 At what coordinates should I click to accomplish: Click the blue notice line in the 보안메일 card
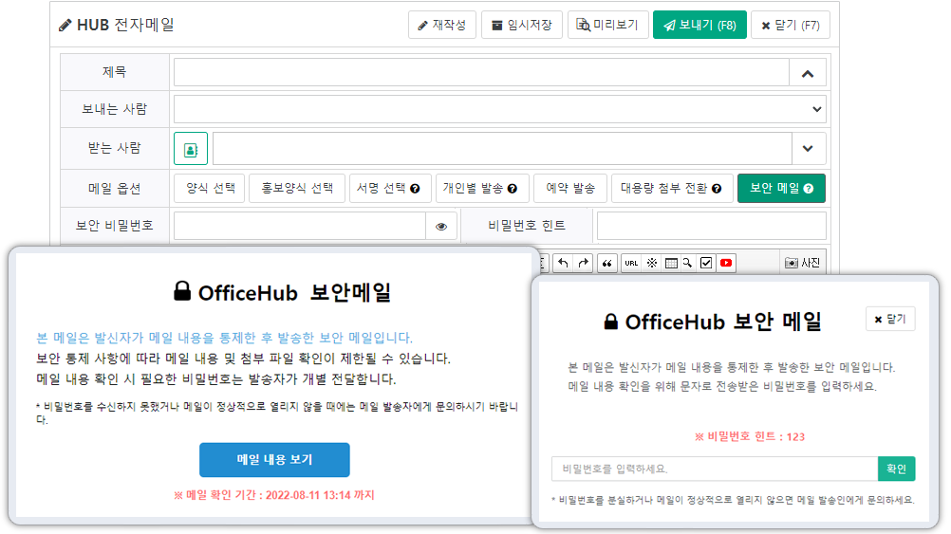224,338
